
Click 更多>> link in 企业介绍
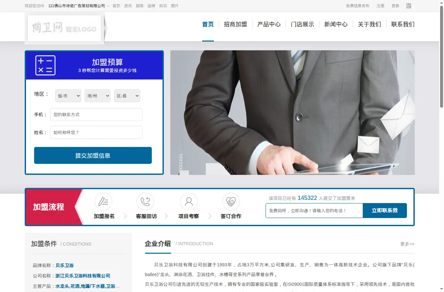click(407, 244)
